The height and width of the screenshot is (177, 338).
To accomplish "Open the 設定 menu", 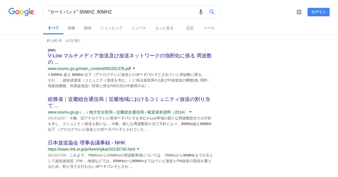I will pyautogui.click(x=190, y=28).
